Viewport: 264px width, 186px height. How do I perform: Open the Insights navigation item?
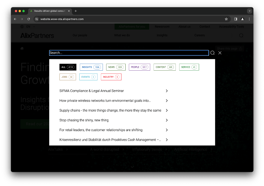[x=162, y=35]
